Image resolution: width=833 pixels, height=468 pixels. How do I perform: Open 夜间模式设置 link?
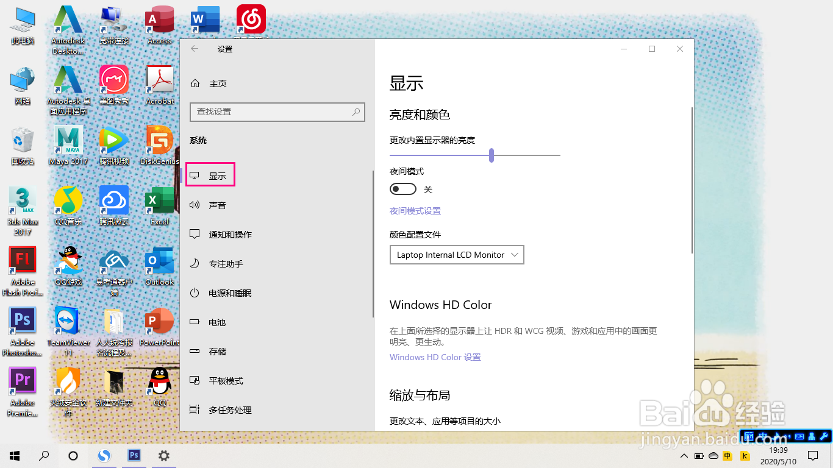coord(415,210)
